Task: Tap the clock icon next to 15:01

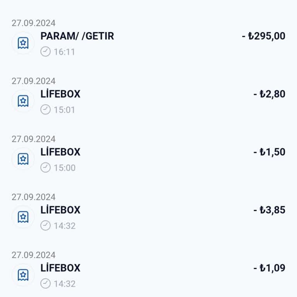Action: pos(46,109)
